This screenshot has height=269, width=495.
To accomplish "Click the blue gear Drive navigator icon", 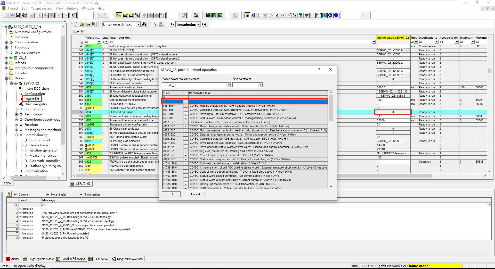I will (x=253, y=15).
